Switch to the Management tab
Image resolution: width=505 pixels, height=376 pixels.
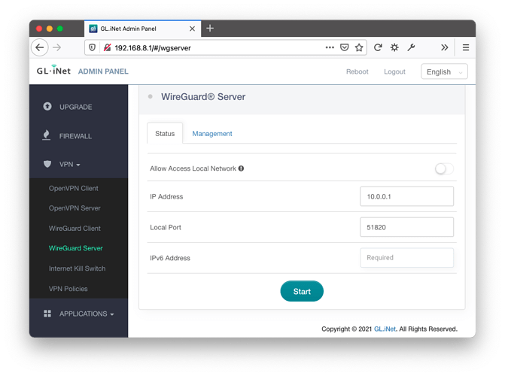212,134
